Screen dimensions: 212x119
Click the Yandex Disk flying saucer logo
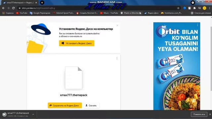tap(41, 29)
